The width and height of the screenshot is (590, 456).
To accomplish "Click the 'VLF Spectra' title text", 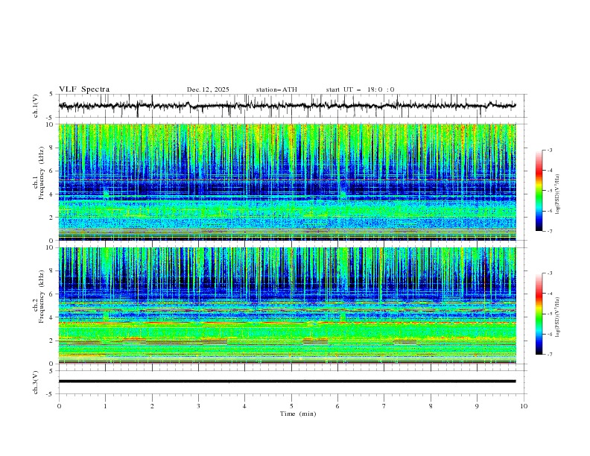I will pos(84,89).
